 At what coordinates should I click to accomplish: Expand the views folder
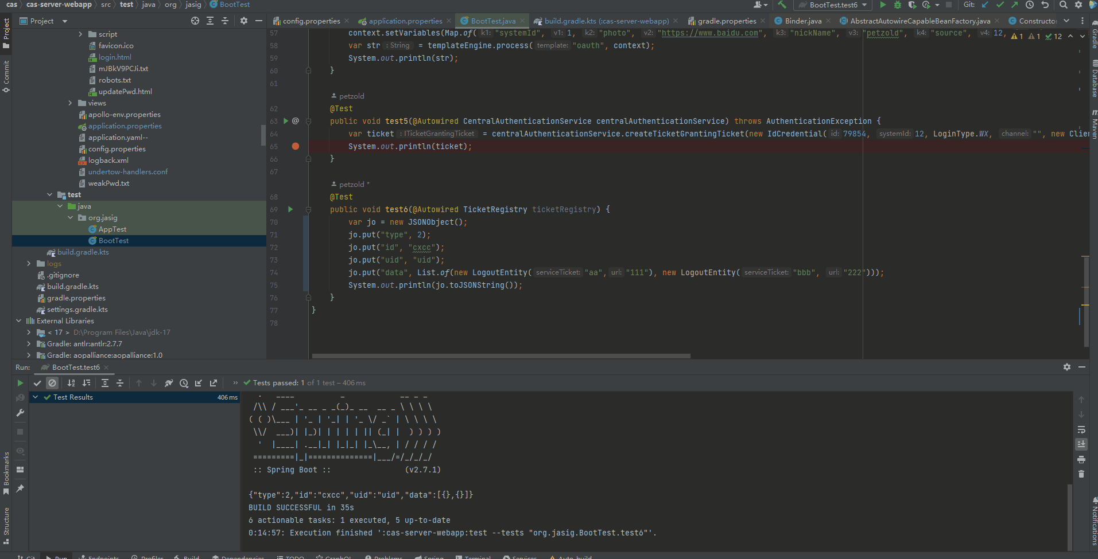(x=70, y=103)
